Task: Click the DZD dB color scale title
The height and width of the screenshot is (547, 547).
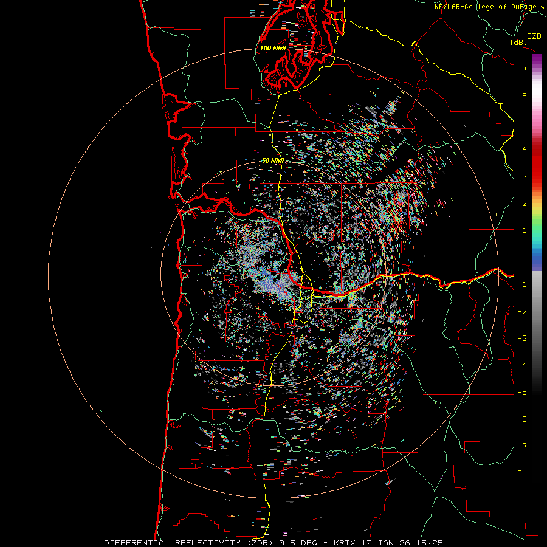Action: click(x=526, y=39)
